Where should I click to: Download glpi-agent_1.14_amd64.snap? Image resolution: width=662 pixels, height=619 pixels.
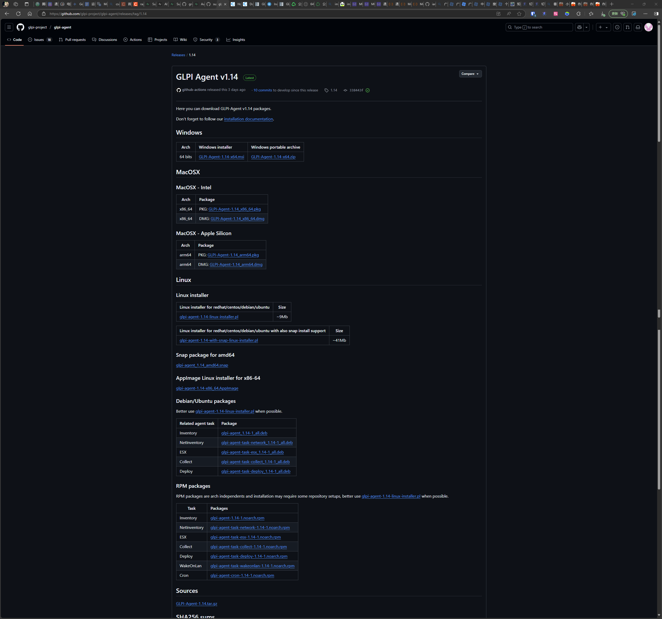[x=202, y=365]
